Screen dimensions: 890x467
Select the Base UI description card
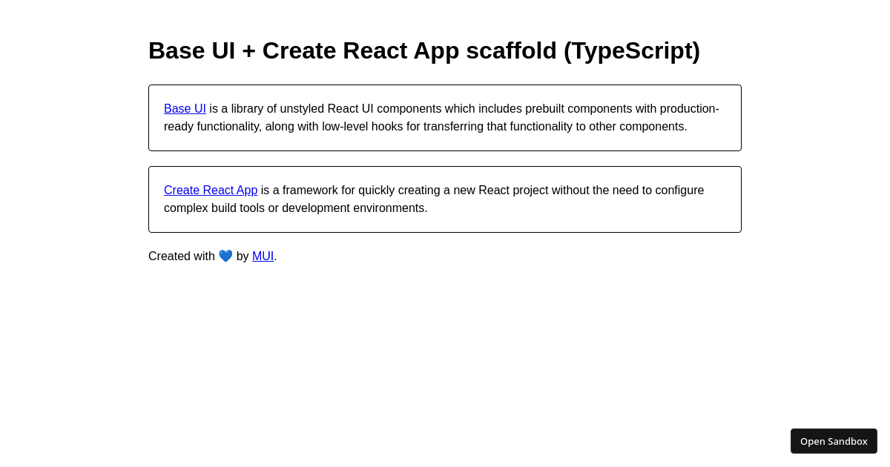(x=445, y=117)
